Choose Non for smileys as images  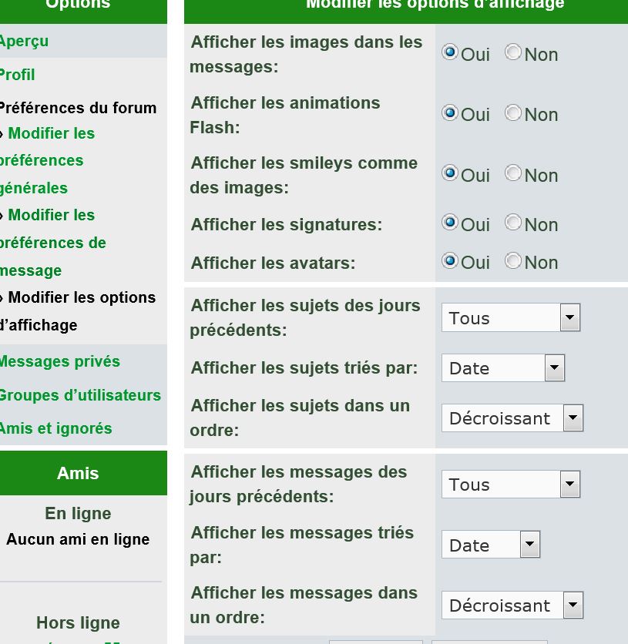tap(513, 173)
